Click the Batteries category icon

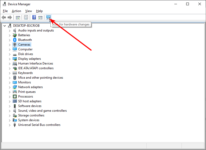click(x=15, y=35)
